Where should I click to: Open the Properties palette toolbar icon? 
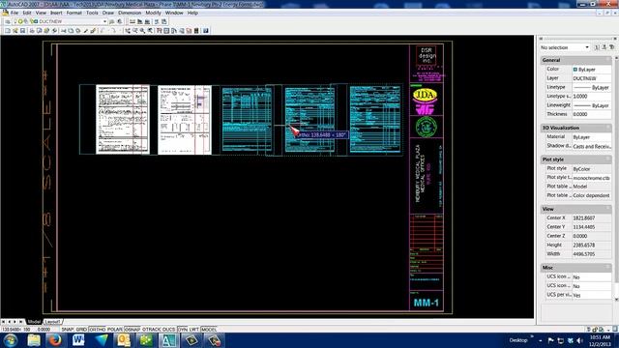point(159,30)
